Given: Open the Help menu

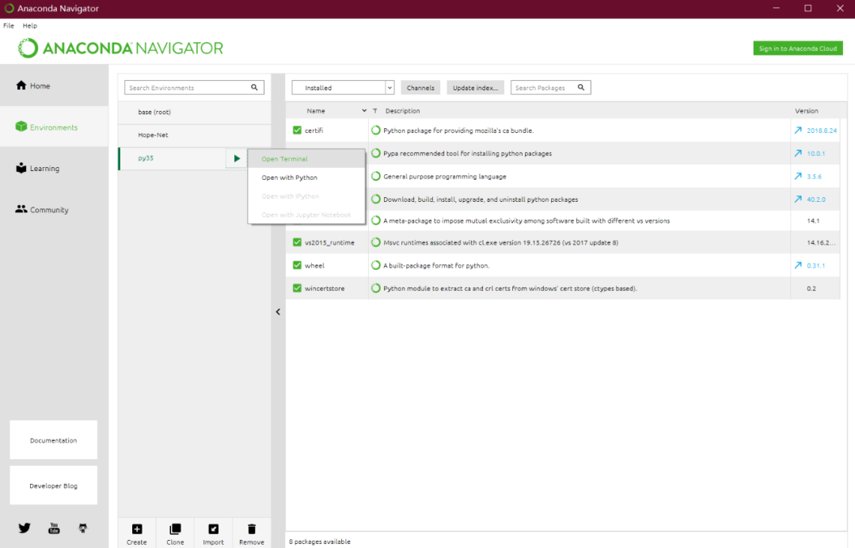Looking at the screenshot, I should (30, 25).
